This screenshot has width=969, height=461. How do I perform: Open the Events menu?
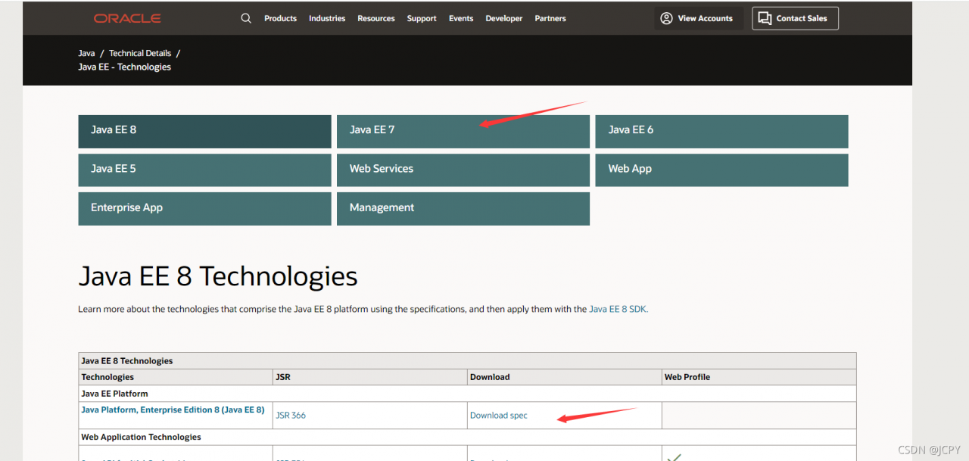pos(461,18)
